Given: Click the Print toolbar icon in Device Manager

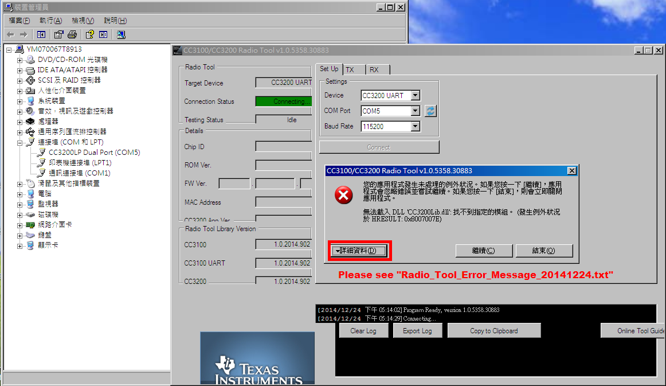Looking at the screenshot, I should pos(72,34).
